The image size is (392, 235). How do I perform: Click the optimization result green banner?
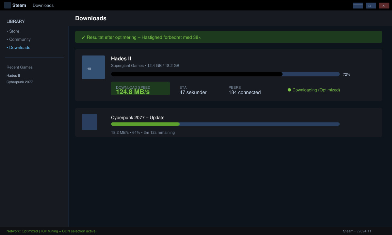[x=229, y=37]
